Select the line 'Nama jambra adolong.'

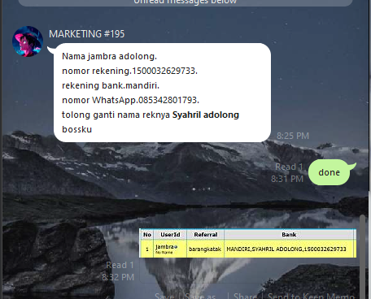point(109,56)
